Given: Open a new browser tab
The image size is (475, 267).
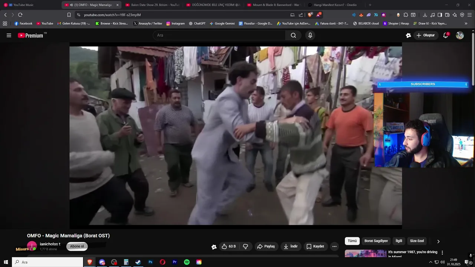Looking at the screenshot, I should (370, 5).
